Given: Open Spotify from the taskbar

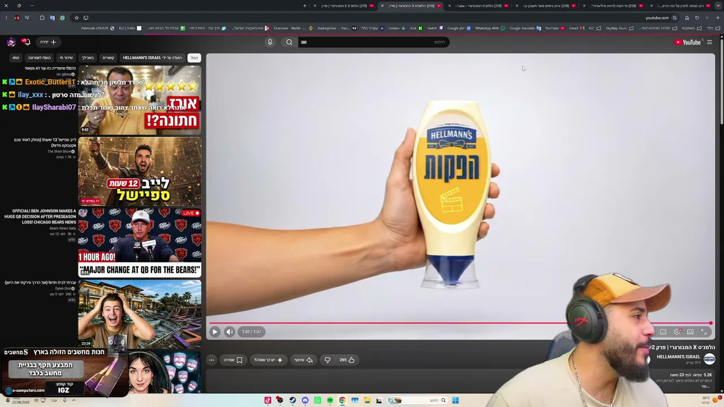Looking at the screenshot, I should tap(330, 400).
